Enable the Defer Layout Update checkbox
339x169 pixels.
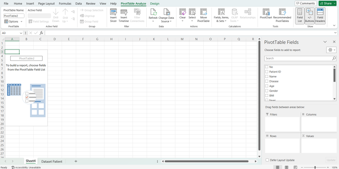tap(267, 160)
